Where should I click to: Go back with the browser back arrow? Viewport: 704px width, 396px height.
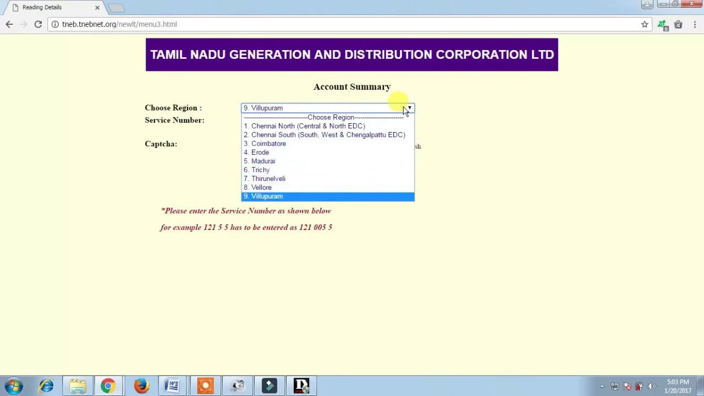coord(9,24)
